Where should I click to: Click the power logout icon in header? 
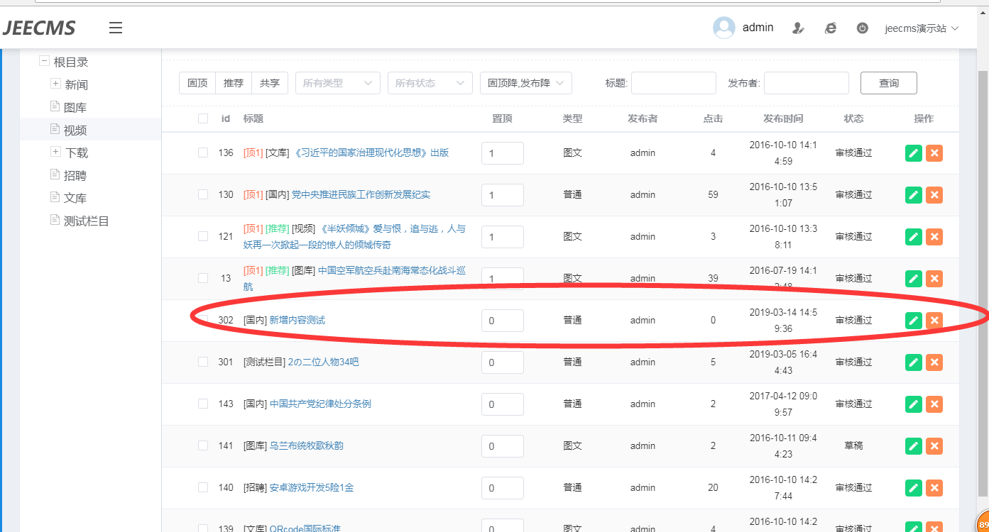[862, 28]
